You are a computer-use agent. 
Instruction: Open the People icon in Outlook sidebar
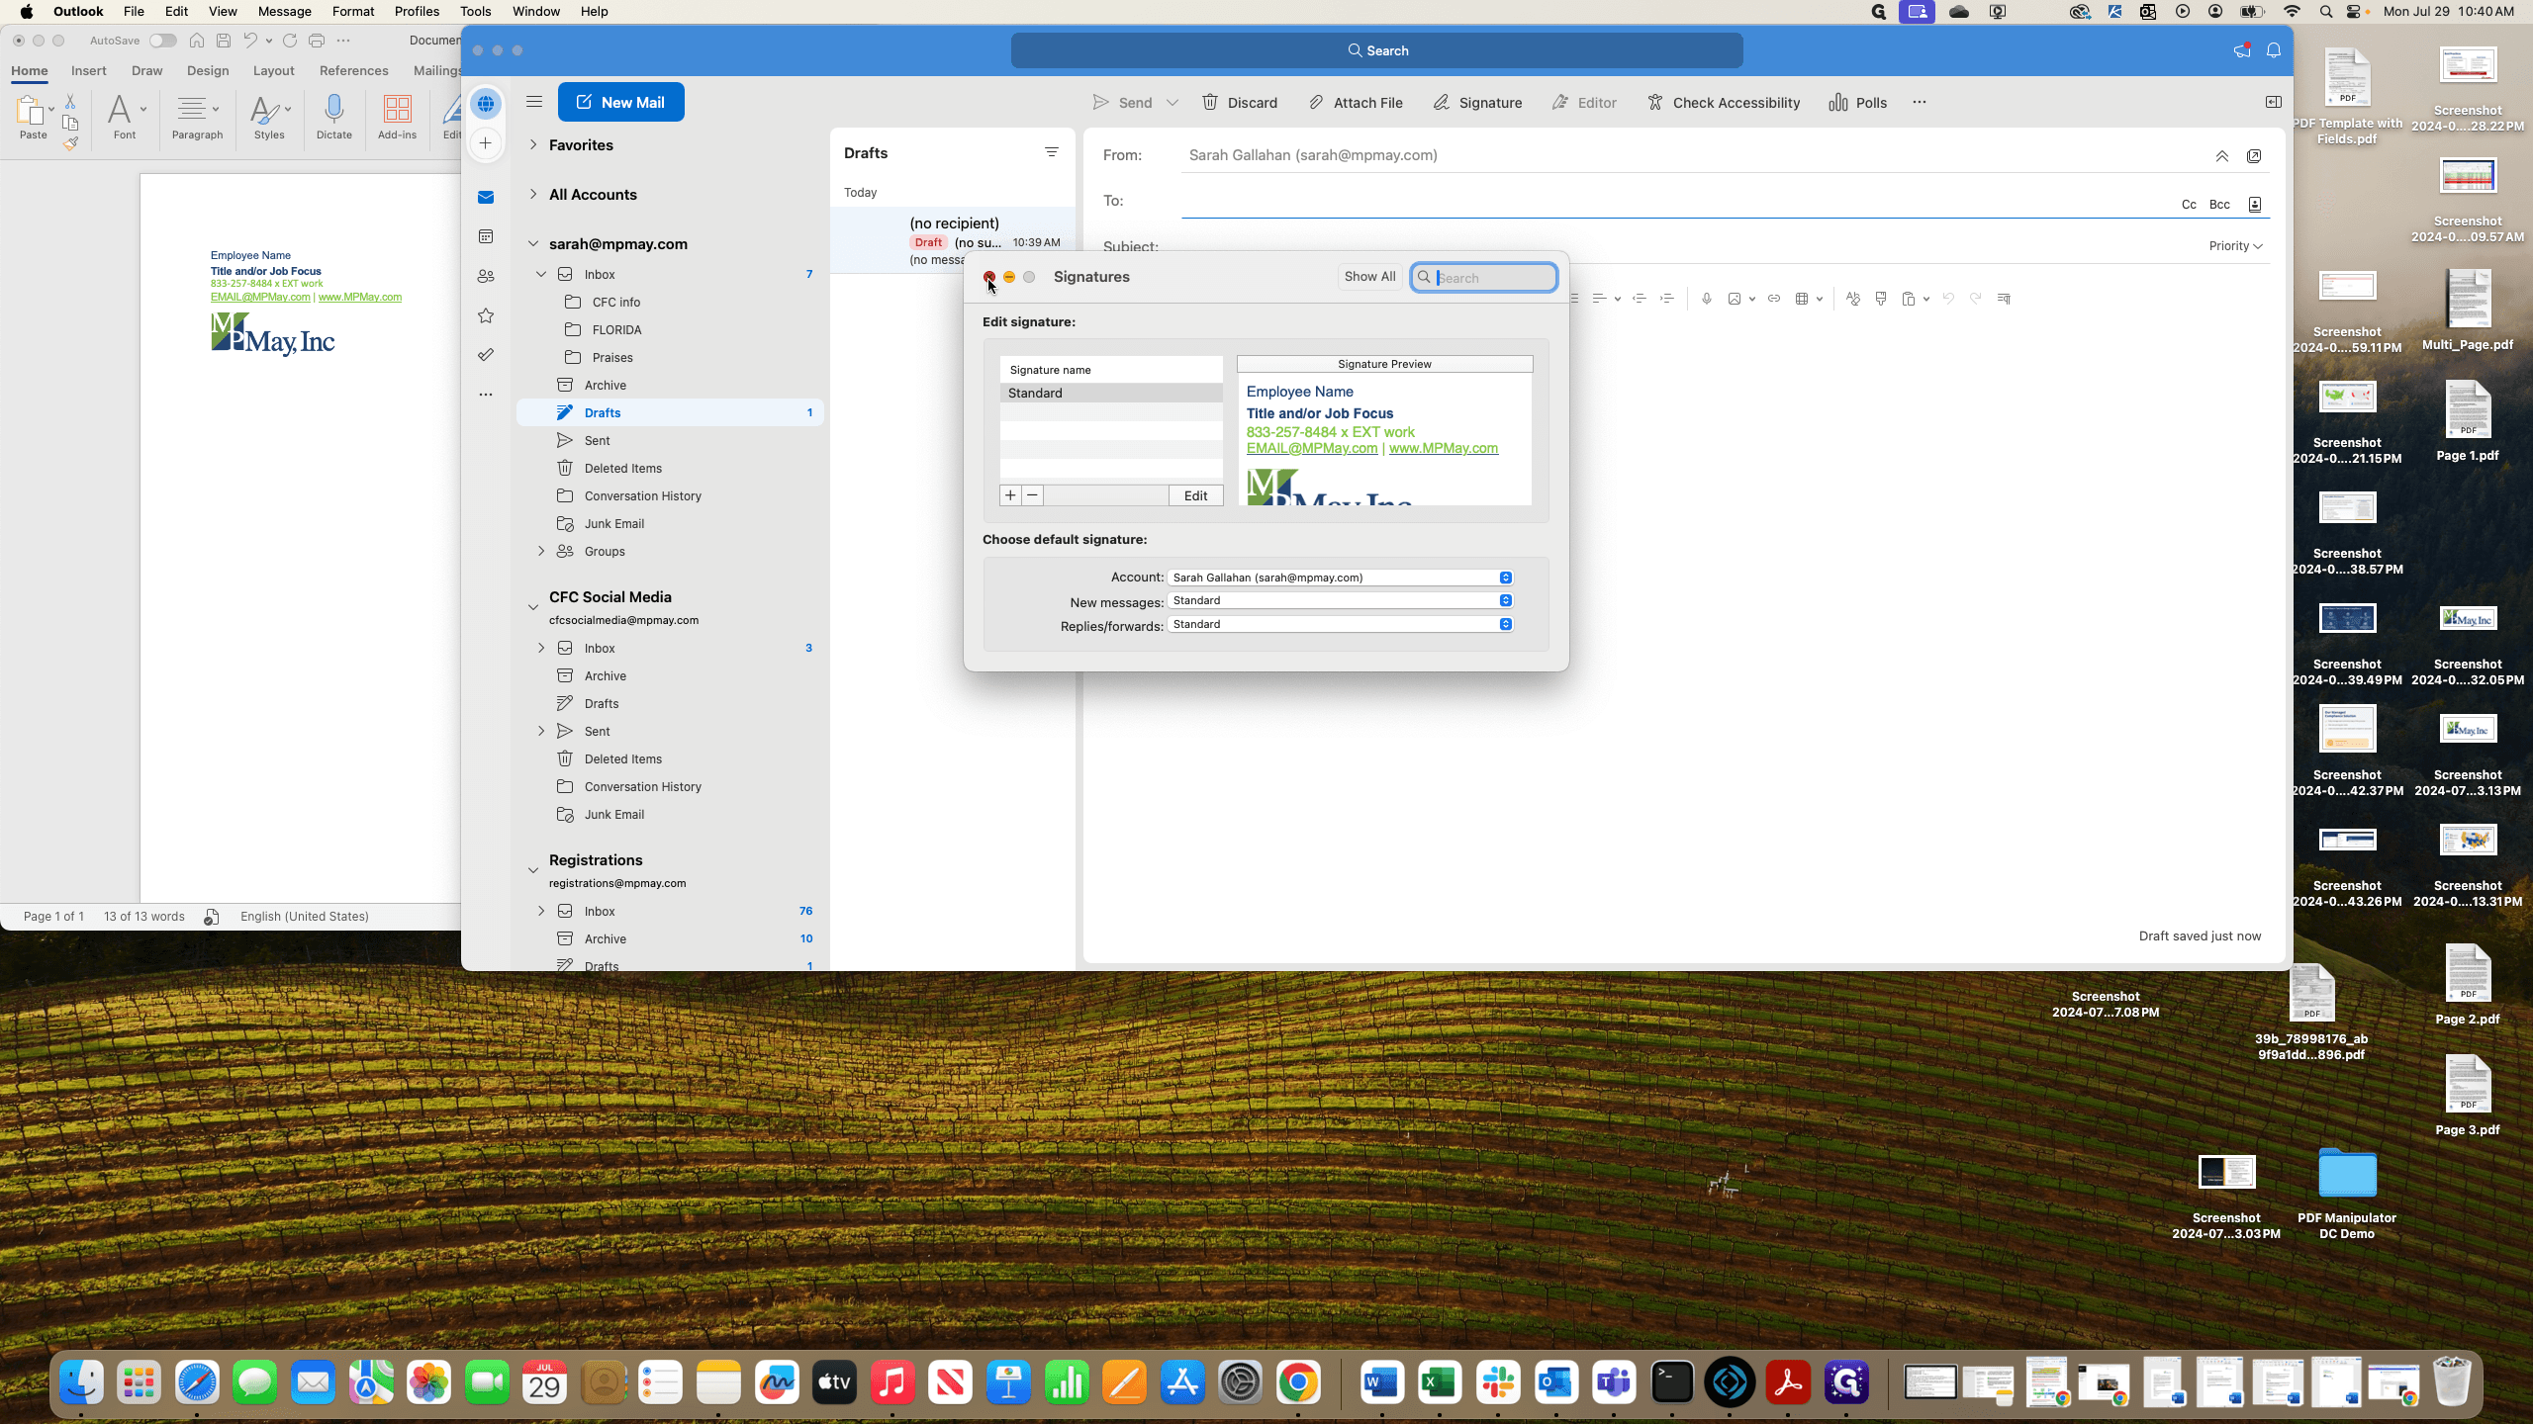click(x=486, y=276)
